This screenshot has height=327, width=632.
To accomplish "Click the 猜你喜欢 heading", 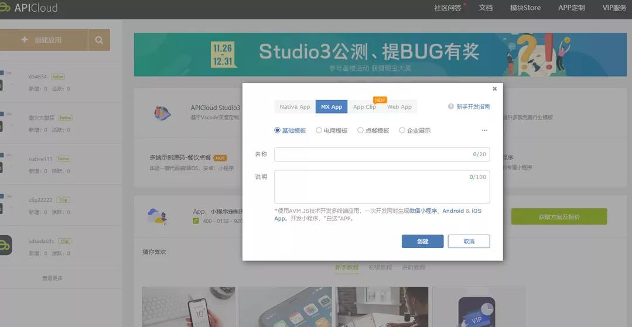I will (154, 252).
